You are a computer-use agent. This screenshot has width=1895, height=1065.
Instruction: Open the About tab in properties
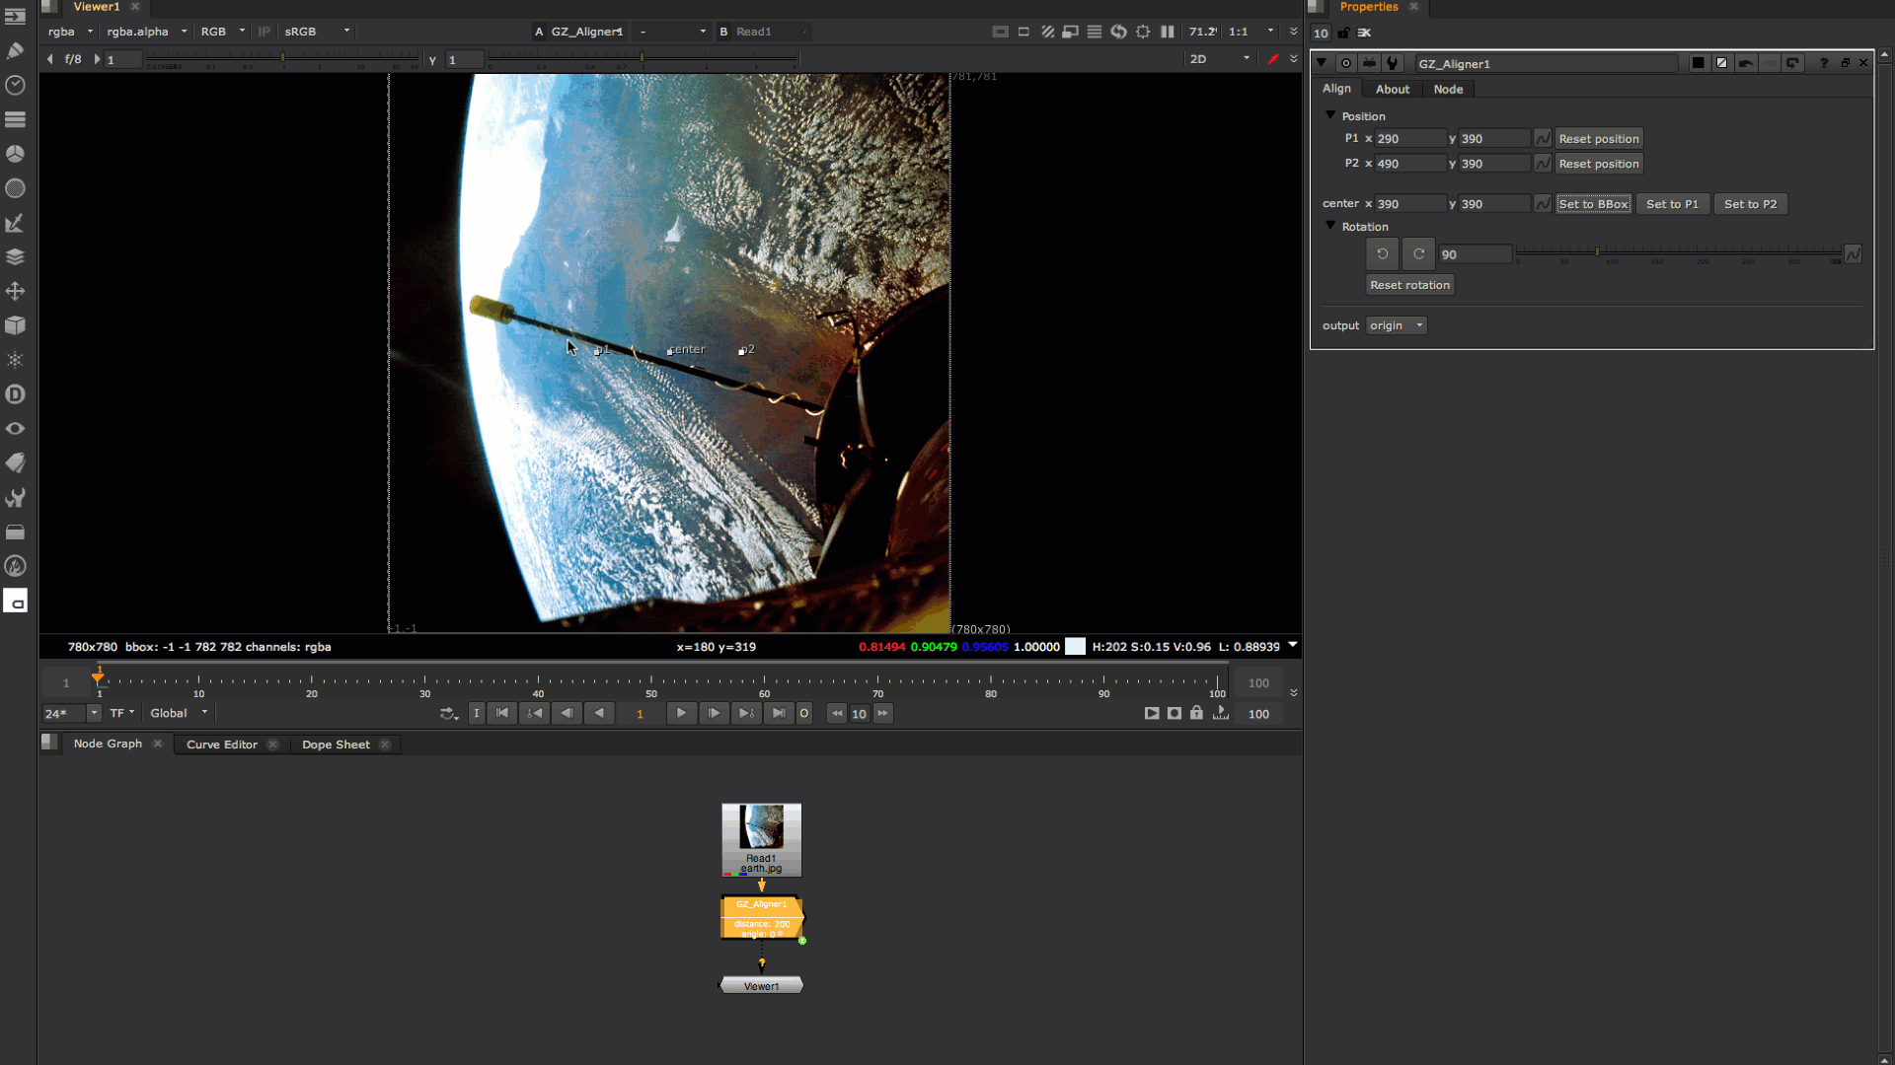point(1392,89)
